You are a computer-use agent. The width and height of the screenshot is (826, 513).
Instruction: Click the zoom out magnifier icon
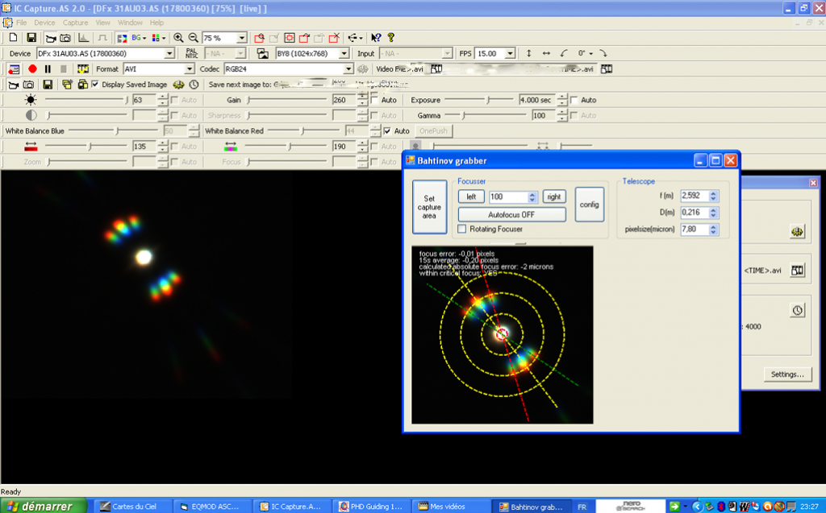[x=193, y=38]
